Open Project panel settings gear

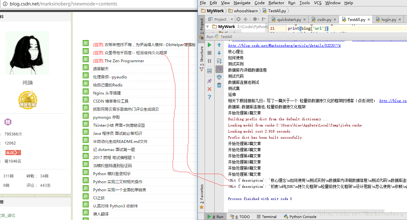(255, 19)
